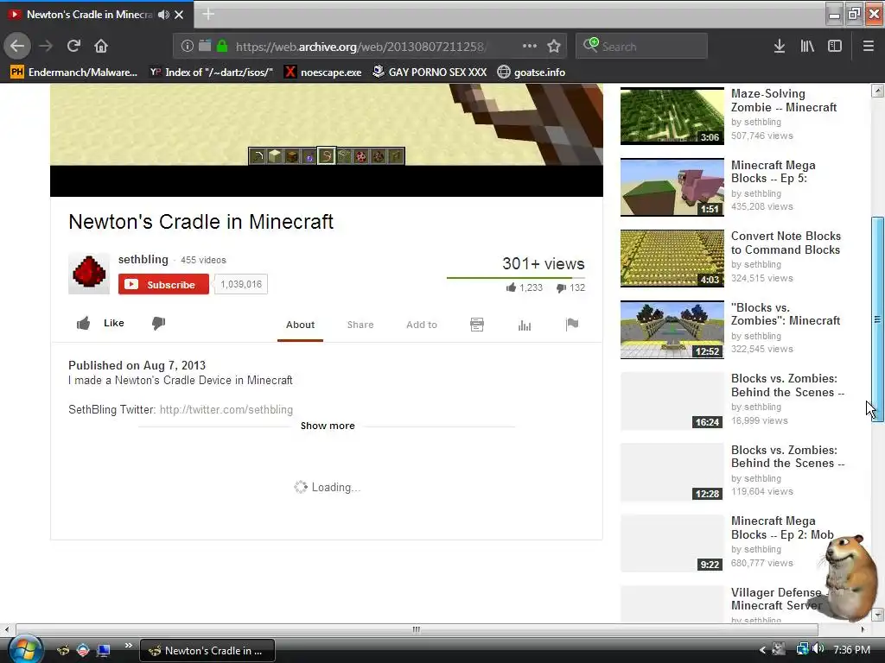The image size is (885, 663).
Task: Open Minecraft Mega Blocks Ep 5 title
Action: (x=774, y=172)
